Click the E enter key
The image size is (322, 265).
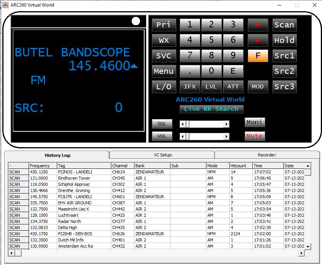233,71
